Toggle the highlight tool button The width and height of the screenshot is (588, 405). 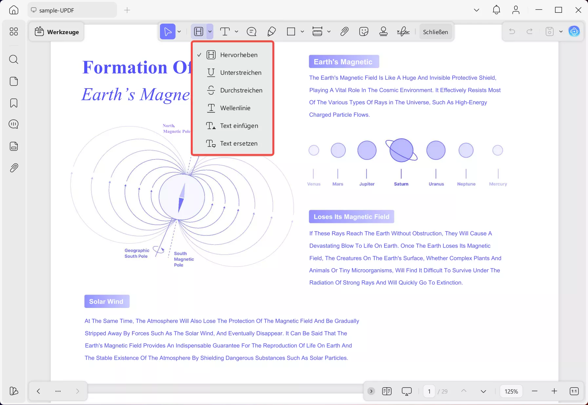(x=199, y=31)
